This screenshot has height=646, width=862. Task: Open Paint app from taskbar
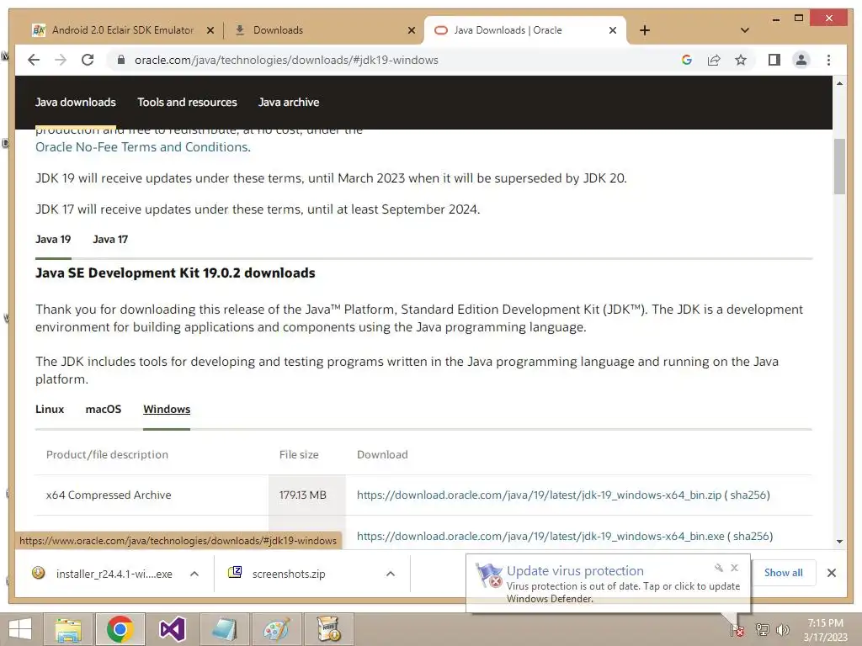tap(276, 629)
